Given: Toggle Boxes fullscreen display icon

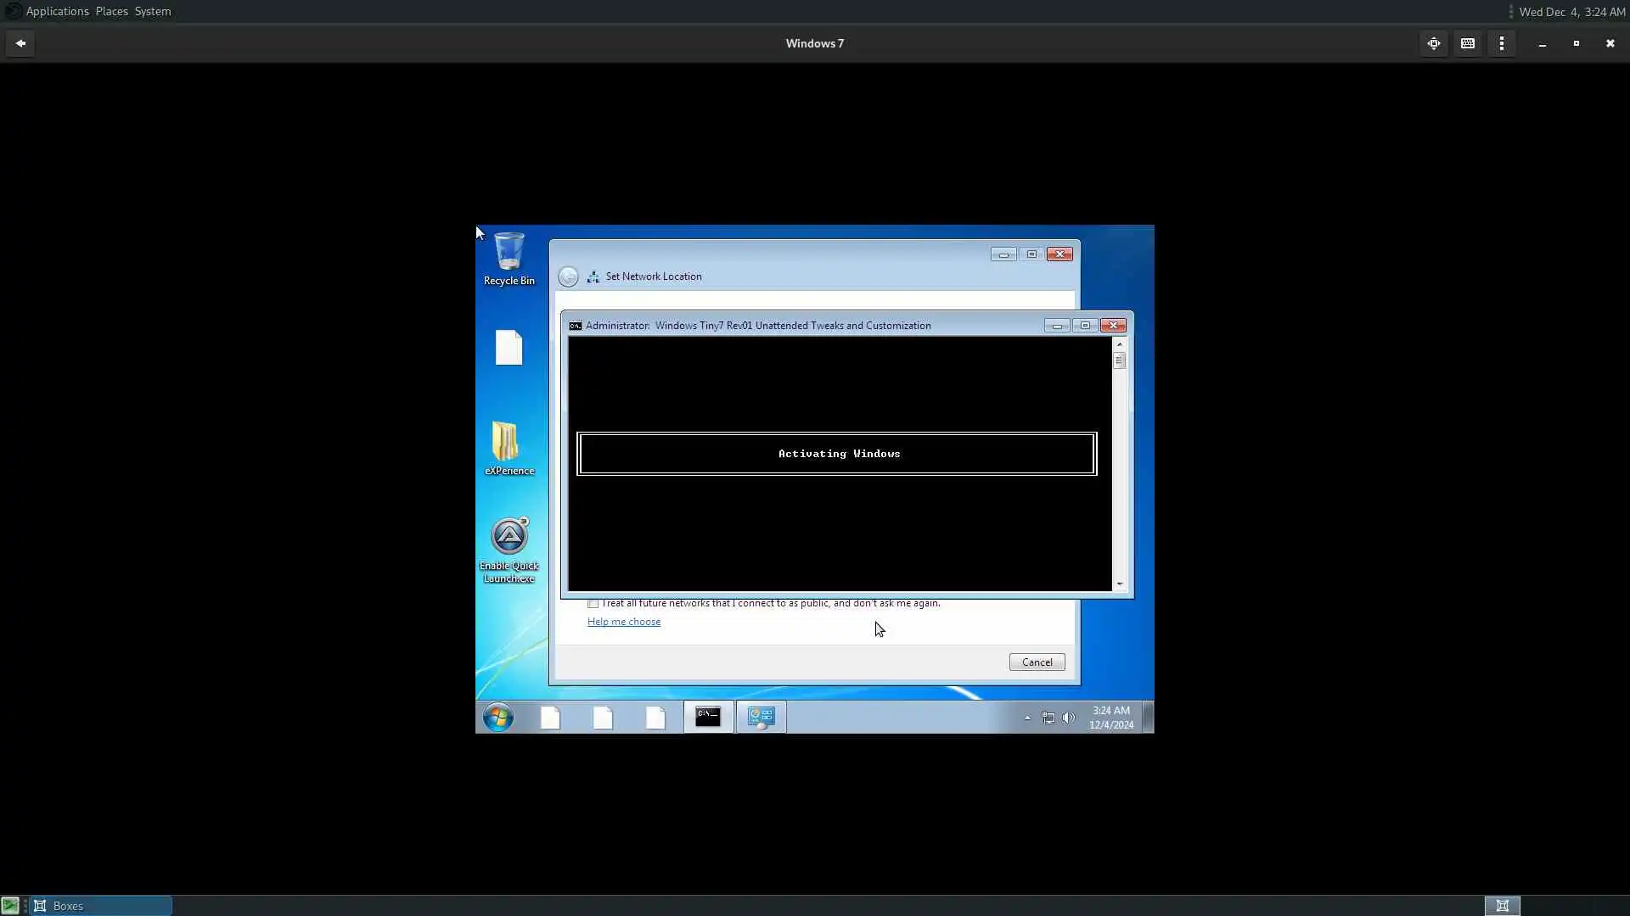Looking at the screenshot, I should click(1434, 43).
